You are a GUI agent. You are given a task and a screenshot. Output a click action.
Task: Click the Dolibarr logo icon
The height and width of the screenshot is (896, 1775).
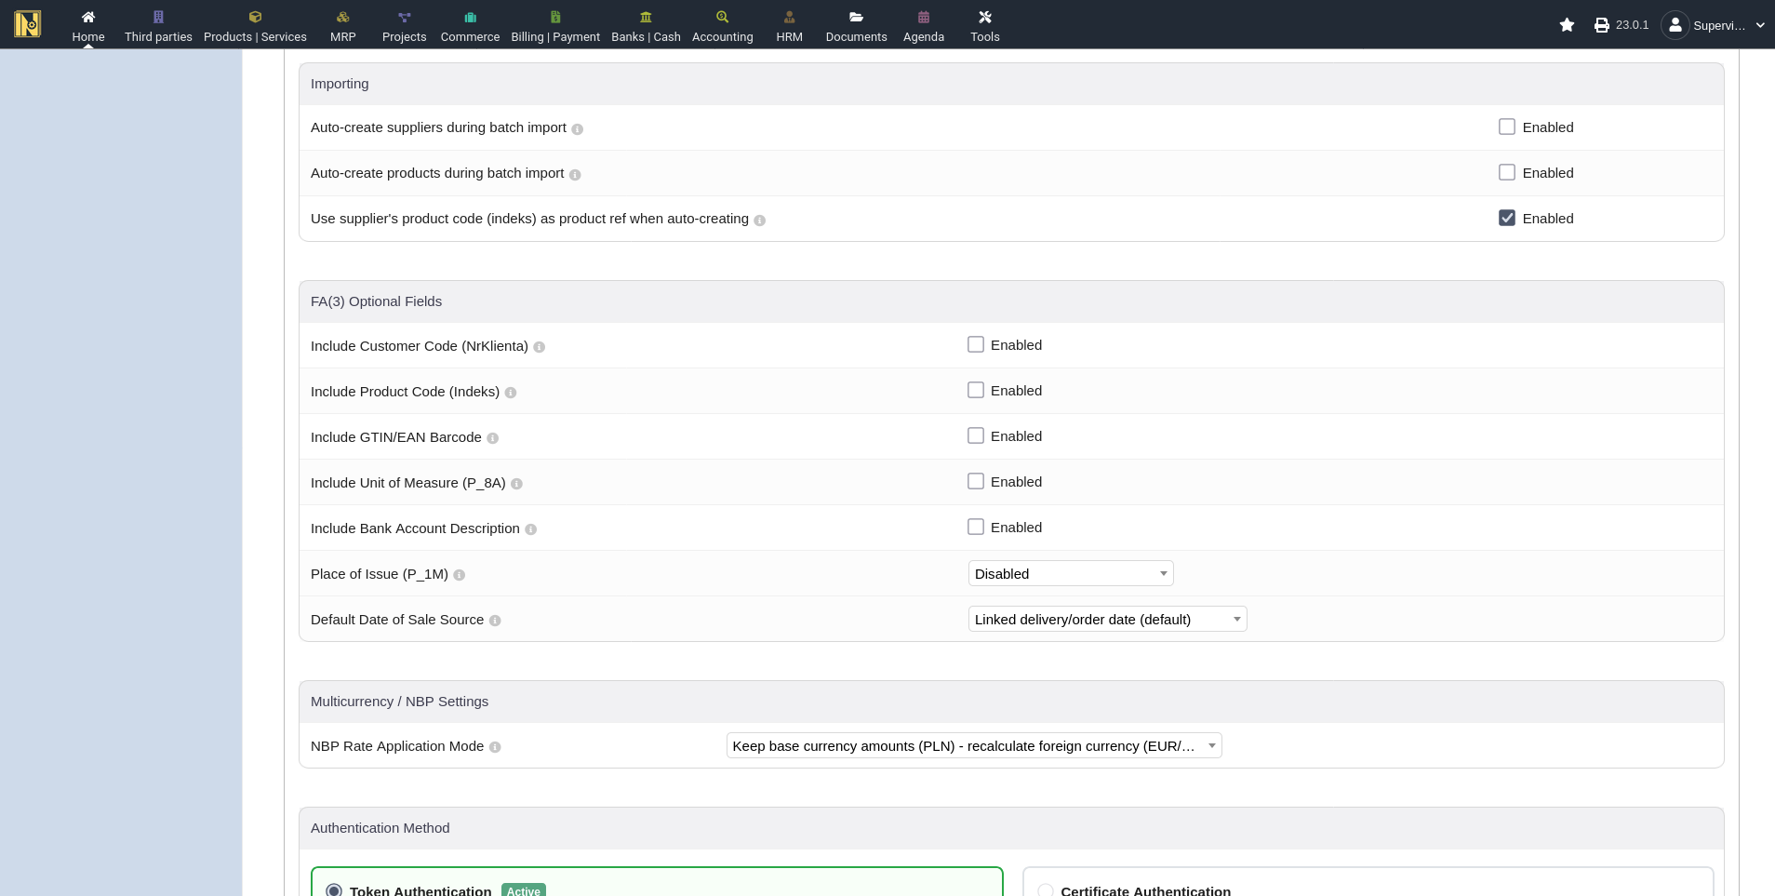point(28,24)
